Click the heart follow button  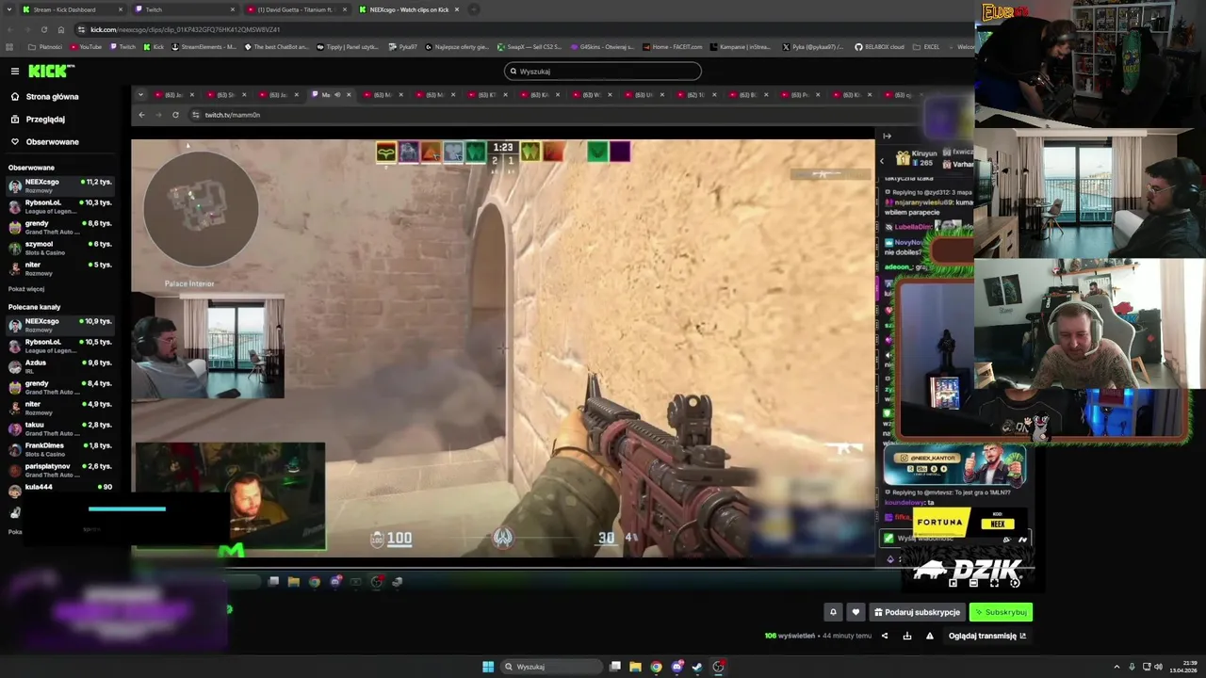point(856,612)
